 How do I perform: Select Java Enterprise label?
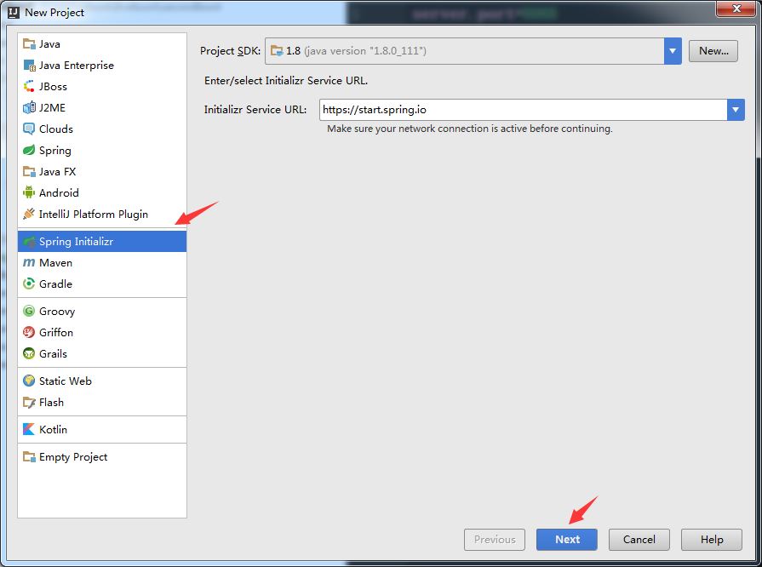tap(77, 66)
